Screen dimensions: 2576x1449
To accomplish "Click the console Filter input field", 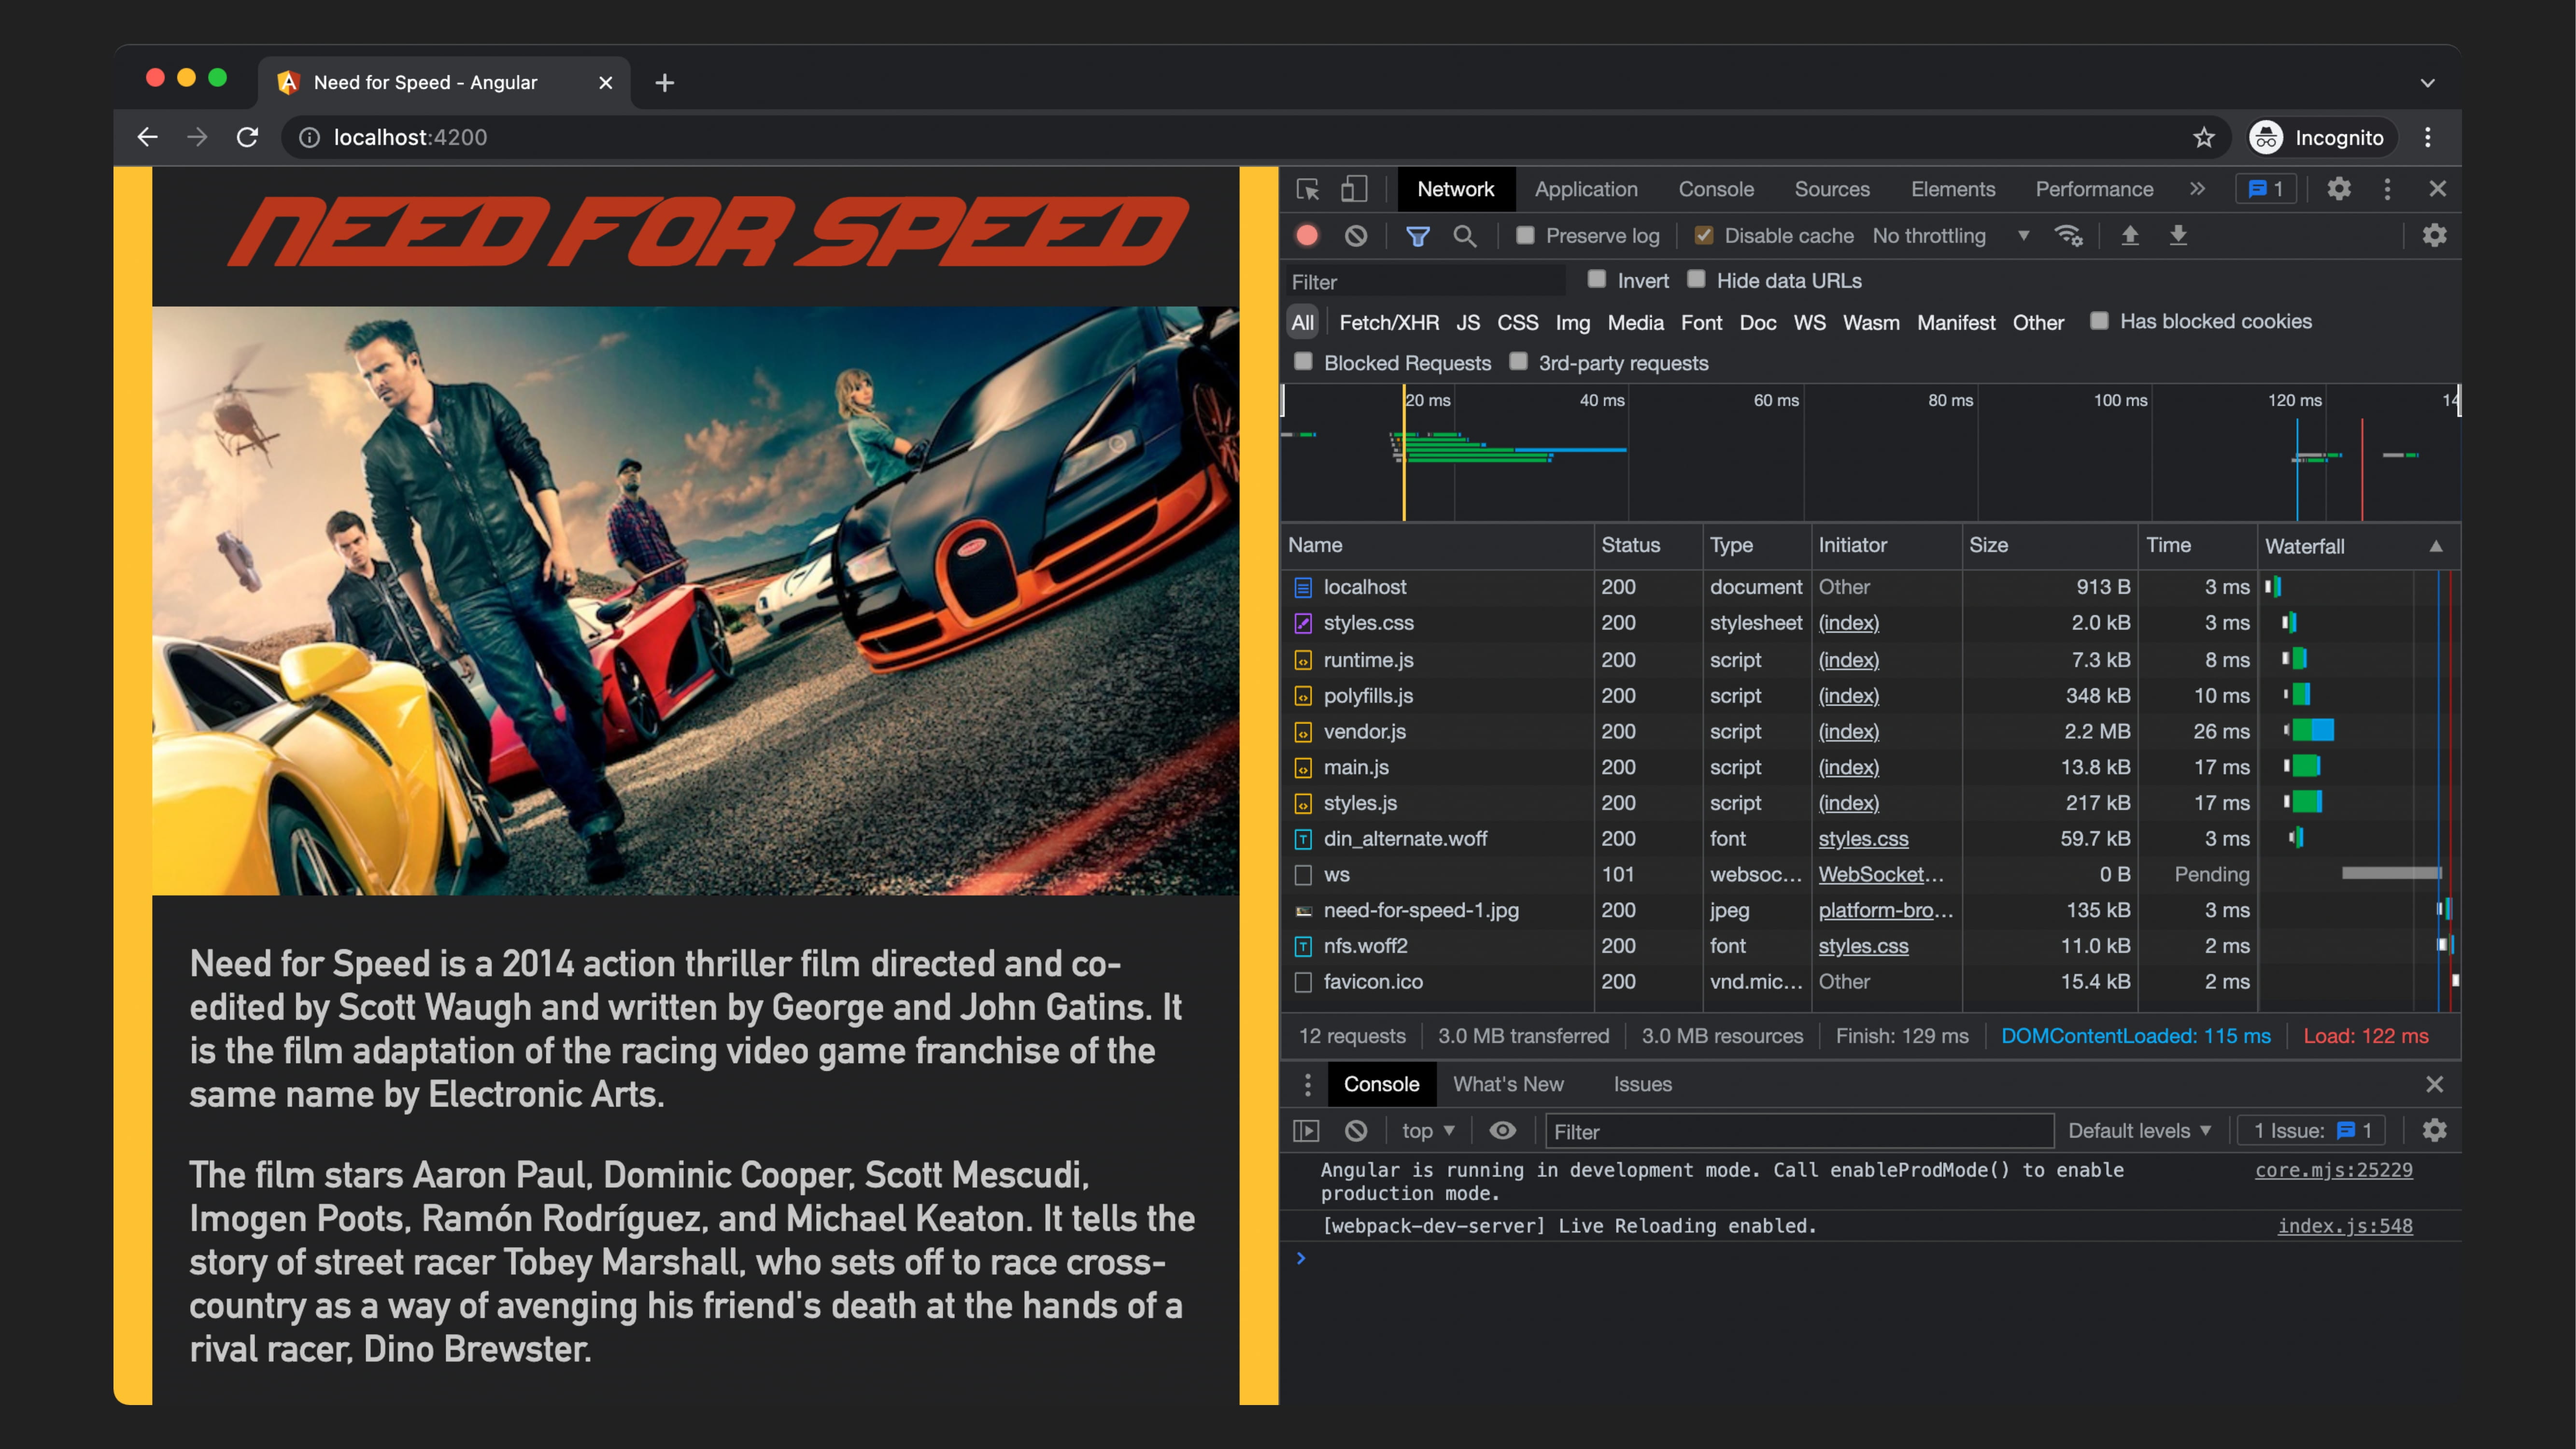I will 1799,1131.
